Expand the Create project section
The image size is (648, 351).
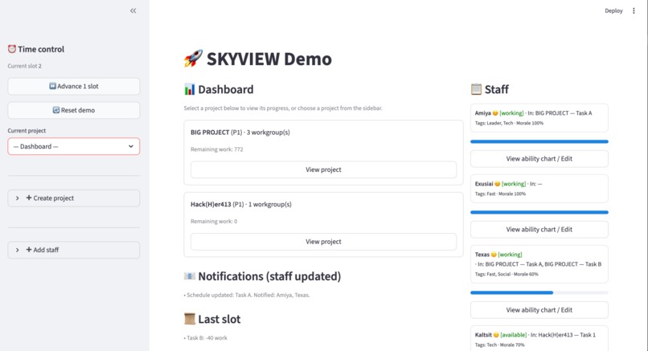(73, 198)
